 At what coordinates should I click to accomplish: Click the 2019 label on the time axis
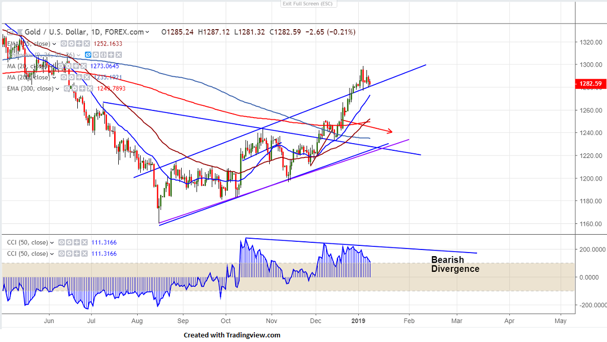(358, 321)
